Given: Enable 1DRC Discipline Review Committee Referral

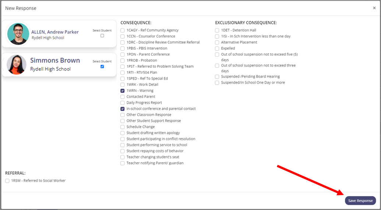Looking at the screenshot, I should pyautogui.click(x=123, y=42).
